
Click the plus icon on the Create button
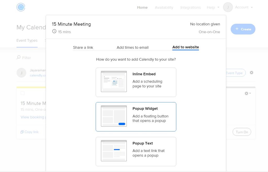point(237,29)
